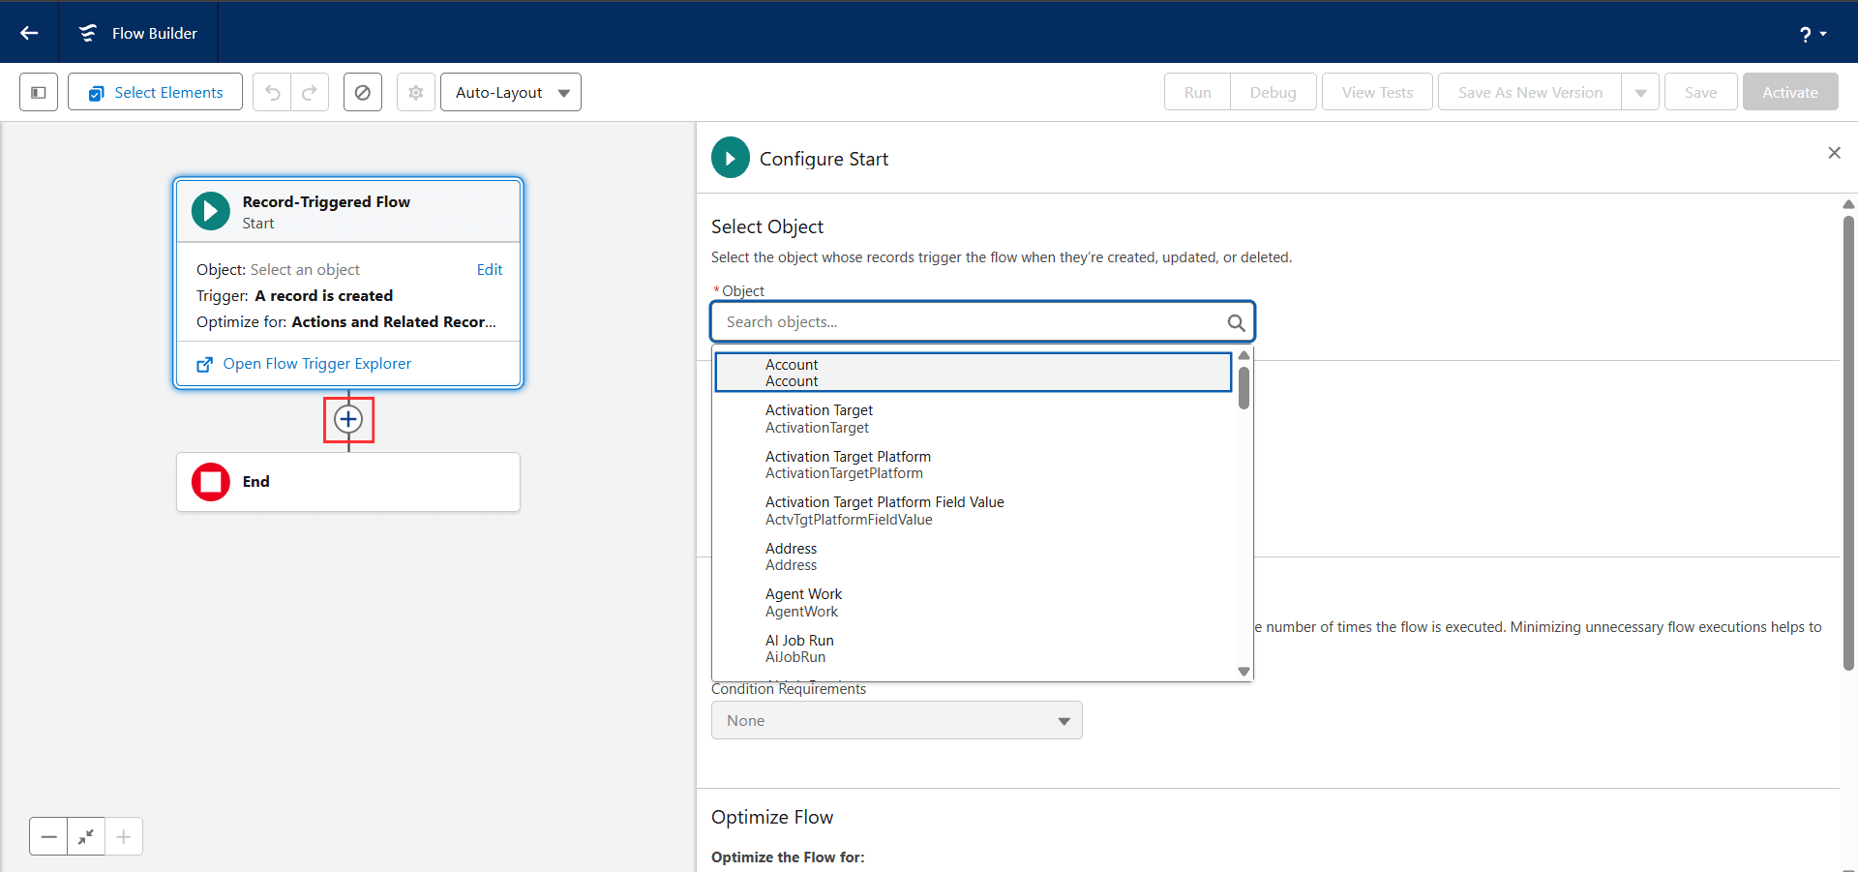
Task: Click the external link icon beside Trigger Explorer
Action: tap(205, 364)
